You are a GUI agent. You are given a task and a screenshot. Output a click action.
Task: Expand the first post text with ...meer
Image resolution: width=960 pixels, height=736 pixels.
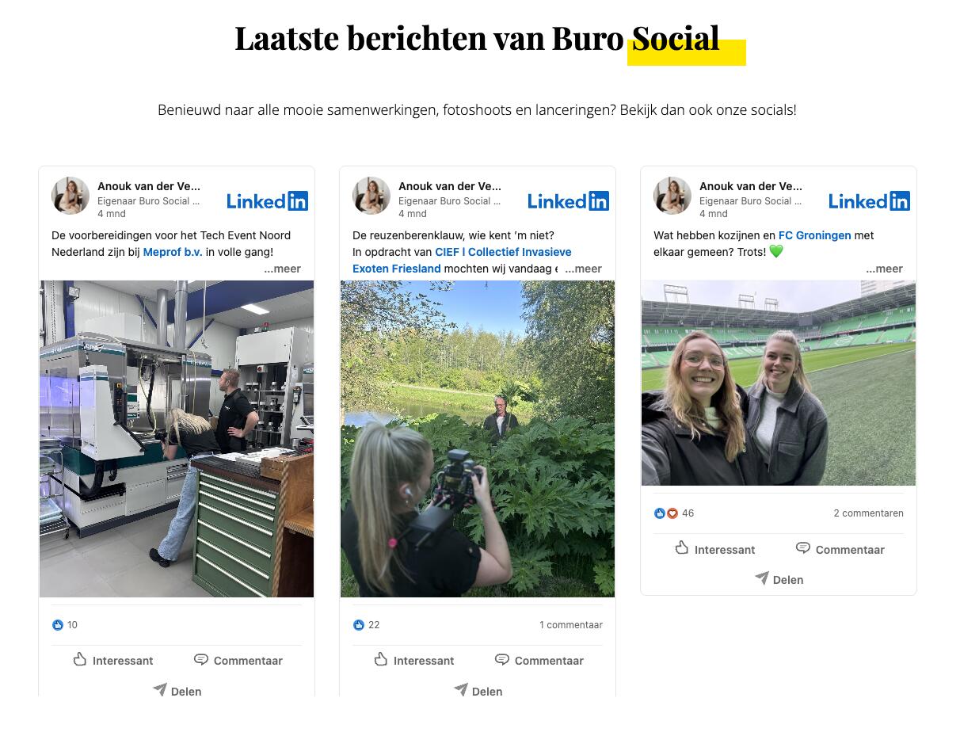click(283, 269)
